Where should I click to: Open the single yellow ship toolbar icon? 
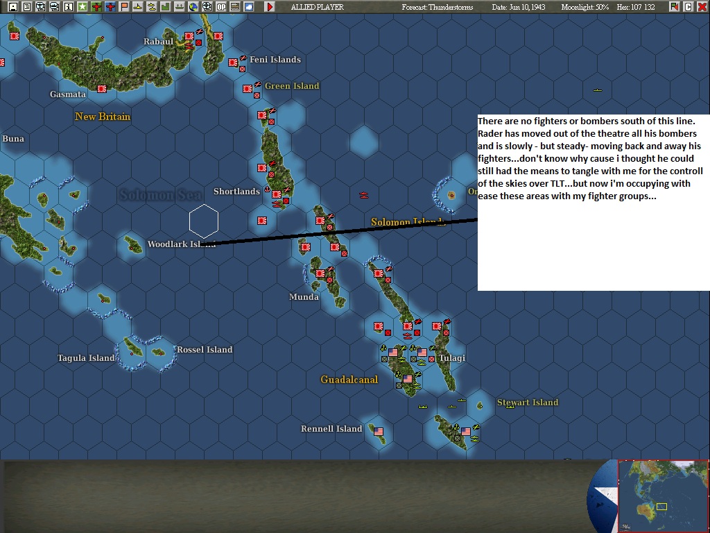138,7
